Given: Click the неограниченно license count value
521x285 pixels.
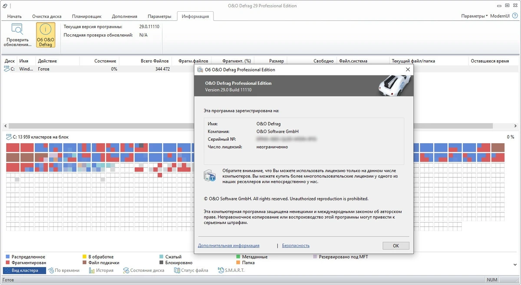Looking at the screenshot, I should [x=272, y=147].
